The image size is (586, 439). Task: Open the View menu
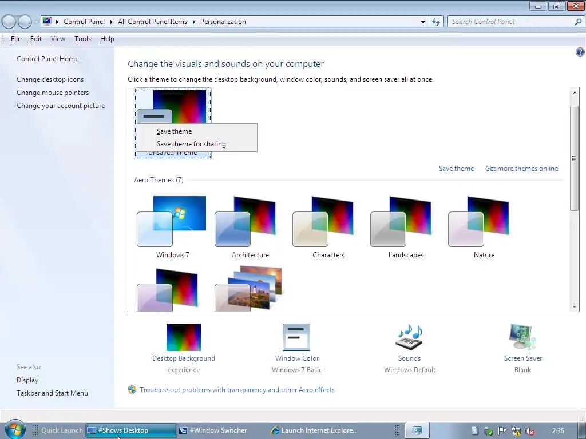coord(58,39)
